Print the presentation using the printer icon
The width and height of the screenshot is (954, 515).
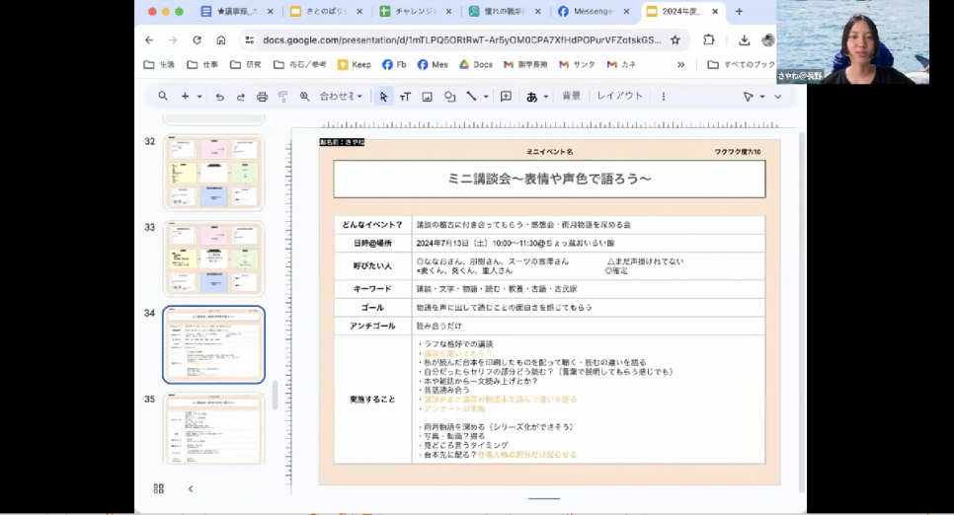pyautogui.click(x=262, y=97)
